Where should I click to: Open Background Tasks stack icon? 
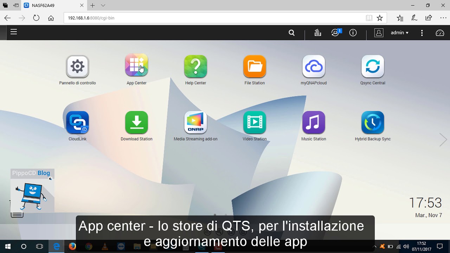pos(318,33)
